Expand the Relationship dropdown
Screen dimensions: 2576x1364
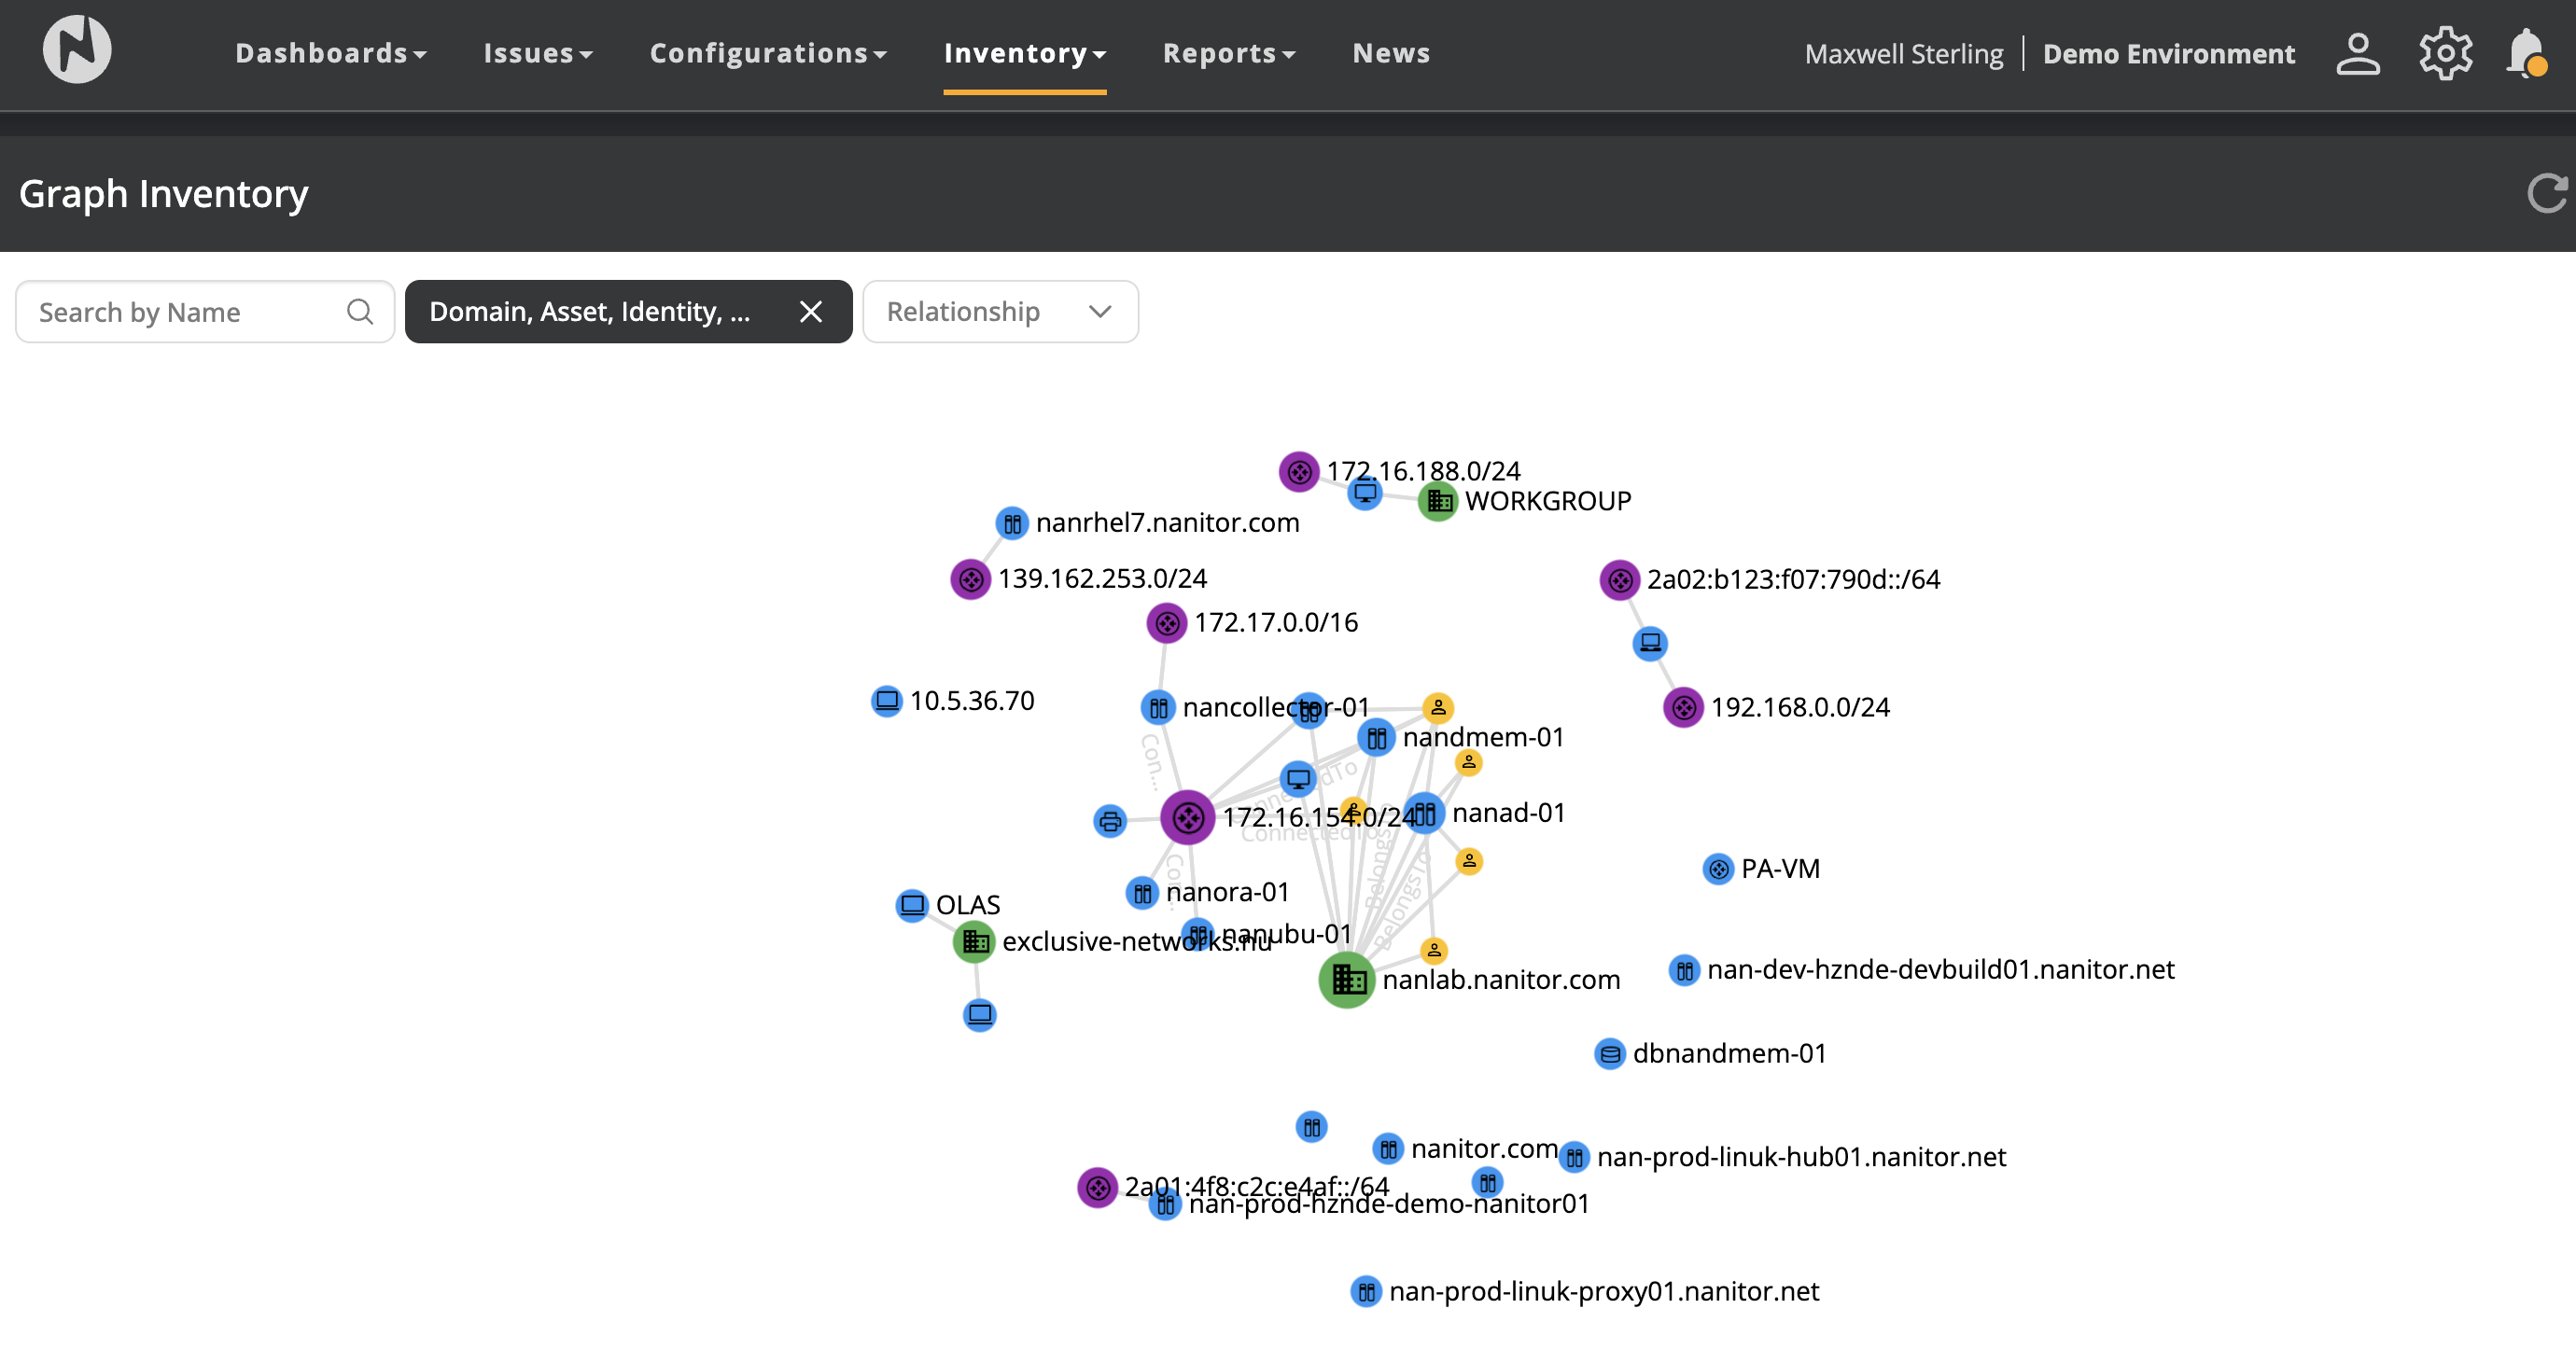999,312
